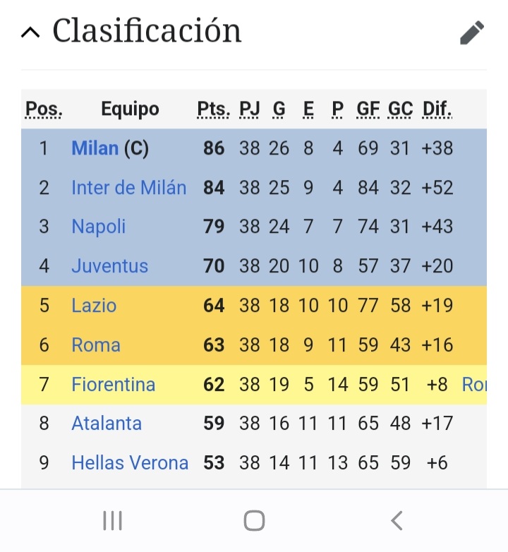Open the Juventus team link
Screen dimensions: 508x552
coord(110,266)
